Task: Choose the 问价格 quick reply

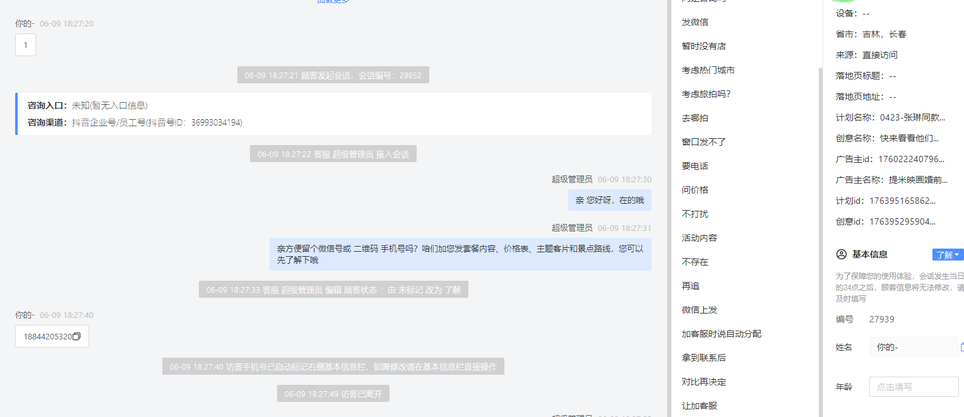Action: [695, 190]
